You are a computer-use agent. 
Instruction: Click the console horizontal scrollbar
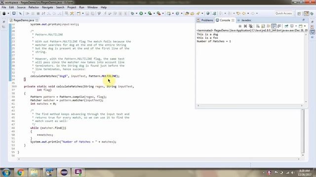(250, 106)
